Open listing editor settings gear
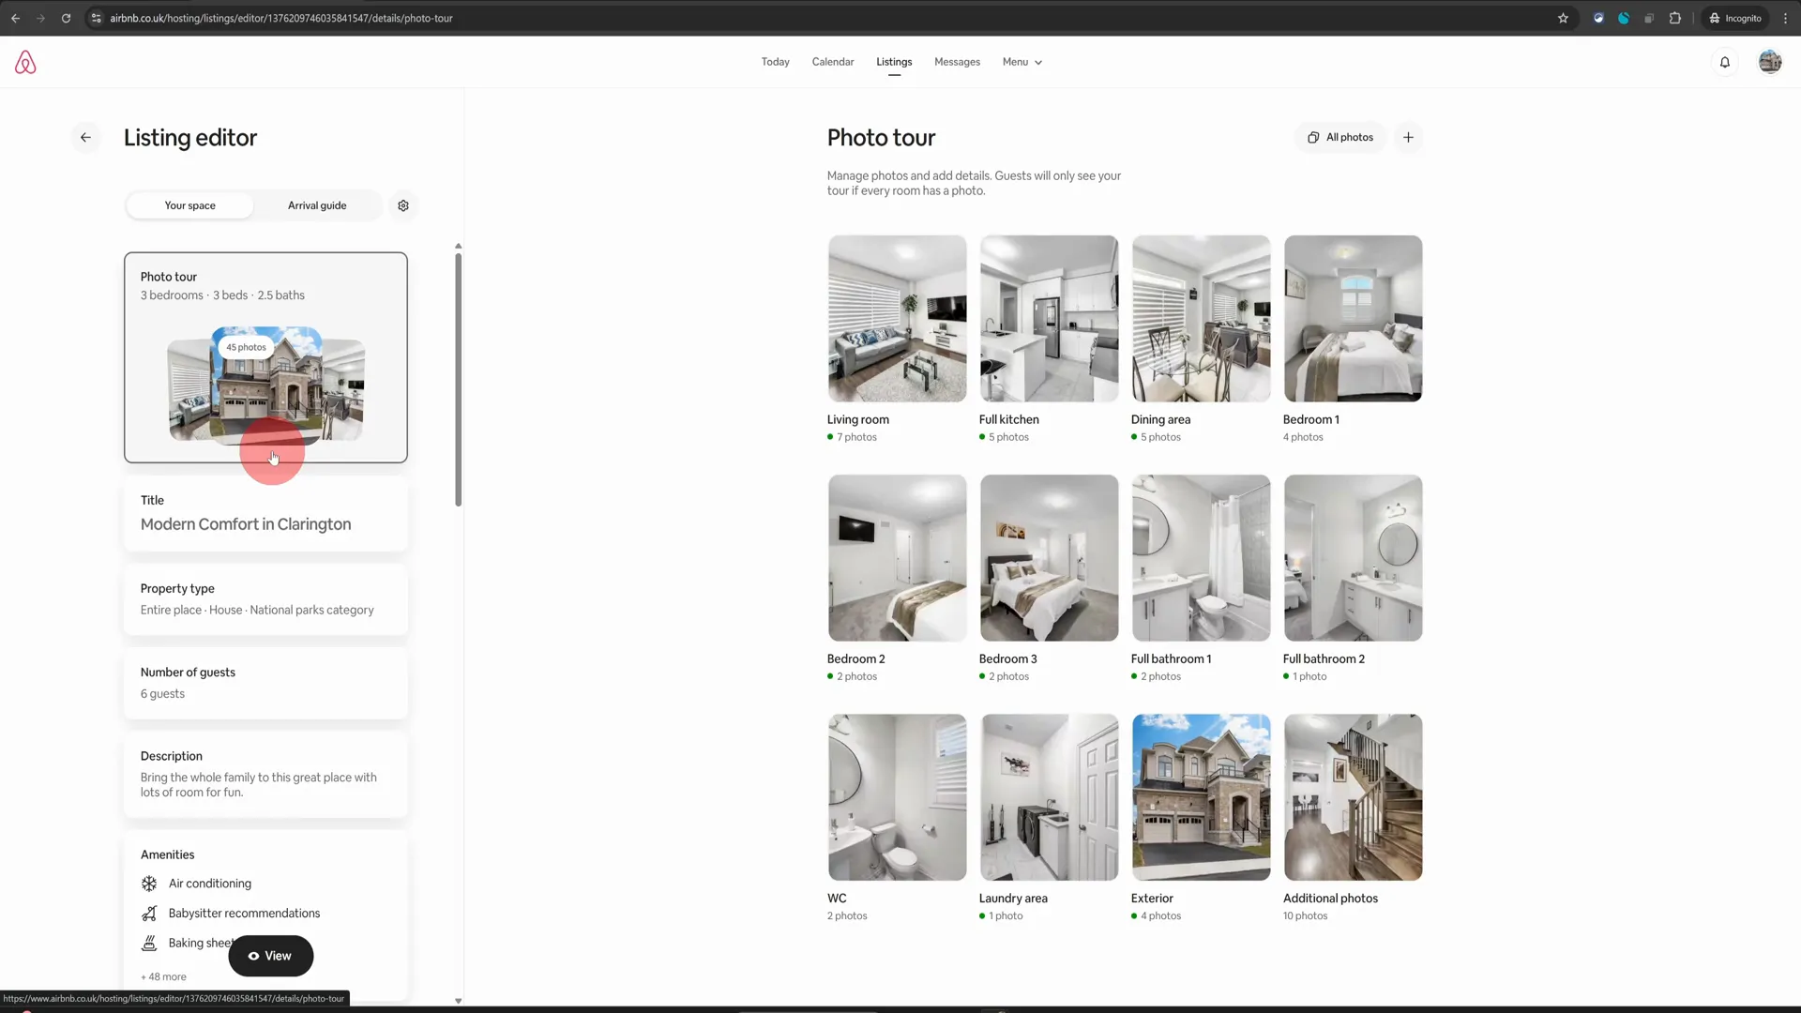 click(403, 205)
